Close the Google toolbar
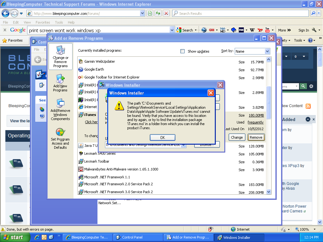This screenshot has width=323, height=242. click(x=5, y=30)
